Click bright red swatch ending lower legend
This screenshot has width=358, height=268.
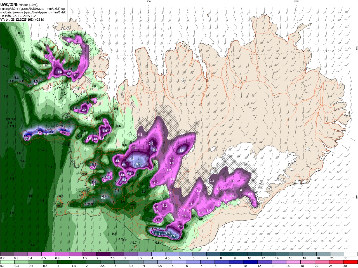click(x=351, y=262)
